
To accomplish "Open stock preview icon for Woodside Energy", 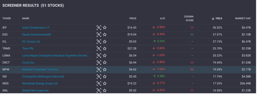I will coord(99,84).
